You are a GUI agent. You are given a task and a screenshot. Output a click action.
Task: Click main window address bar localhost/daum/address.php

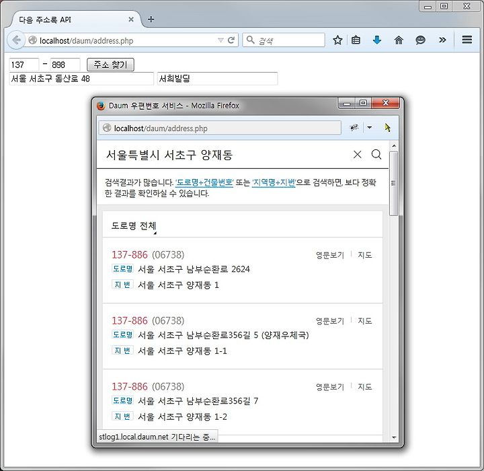tap(128, 40)
